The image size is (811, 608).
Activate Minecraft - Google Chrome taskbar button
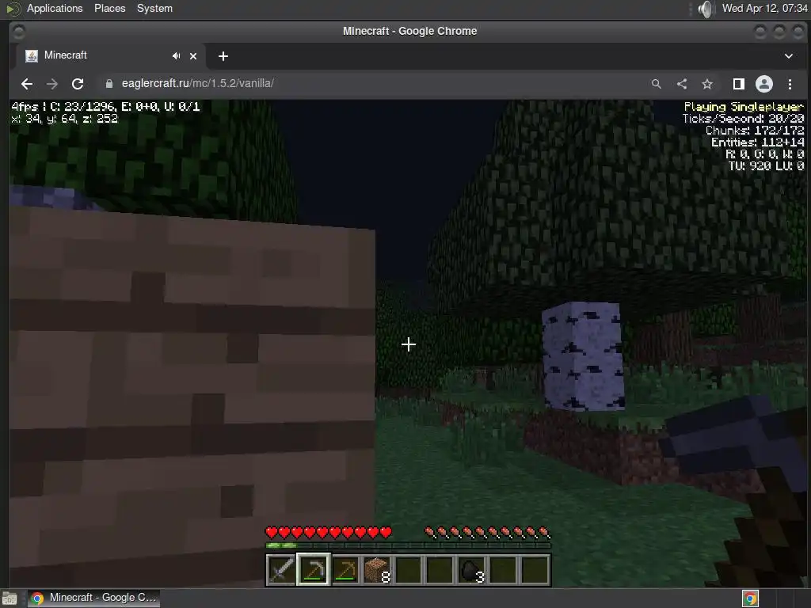pyautogui.click(x=93, y=598)
